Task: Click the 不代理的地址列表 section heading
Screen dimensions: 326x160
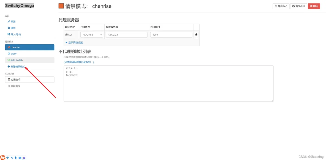Action: click(x=75, y=52)
